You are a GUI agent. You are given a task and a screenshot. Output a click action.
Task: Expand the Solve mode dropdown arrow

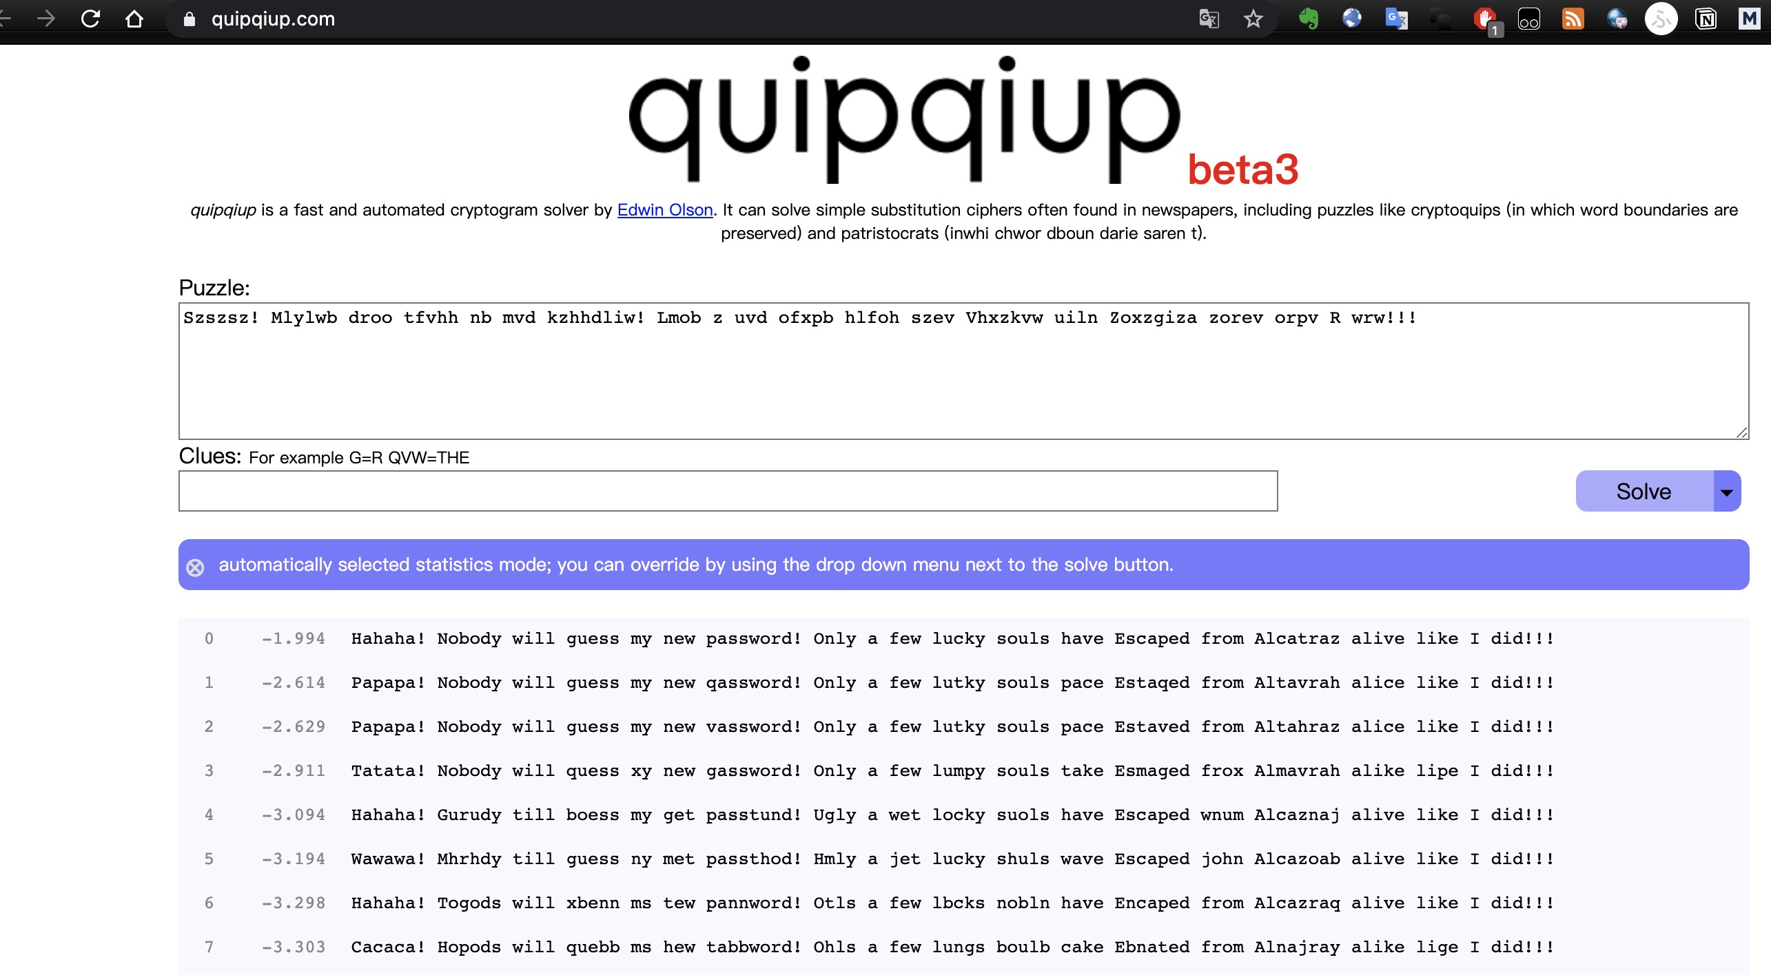coord(1726,492)
